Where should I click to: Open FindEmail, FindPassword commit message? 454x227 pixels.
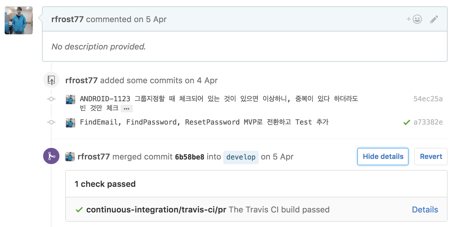click(204, 122)
